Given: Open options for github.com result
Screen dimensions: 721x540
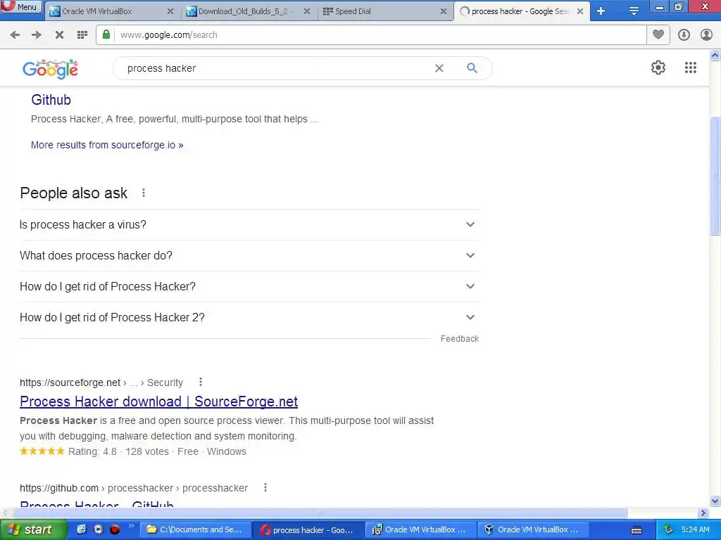Looking at the screenshot, I should pyautogui.click(x=265, y=488).
